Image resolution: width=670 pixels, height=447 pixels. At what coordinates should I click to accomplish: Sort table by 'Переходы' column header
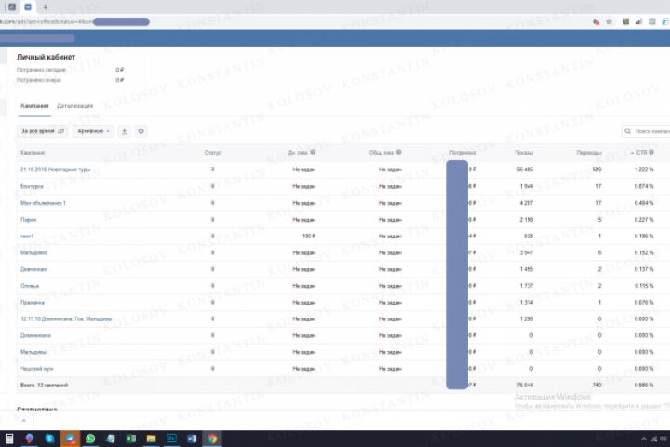[589, 153]
